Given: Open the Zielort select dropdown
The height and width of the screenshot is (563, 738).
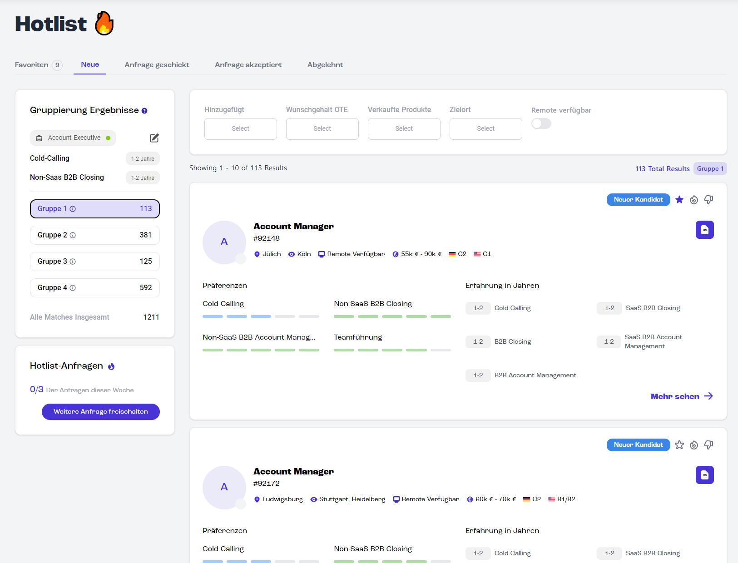Looking at the screenshot, I should pos(486,129).
